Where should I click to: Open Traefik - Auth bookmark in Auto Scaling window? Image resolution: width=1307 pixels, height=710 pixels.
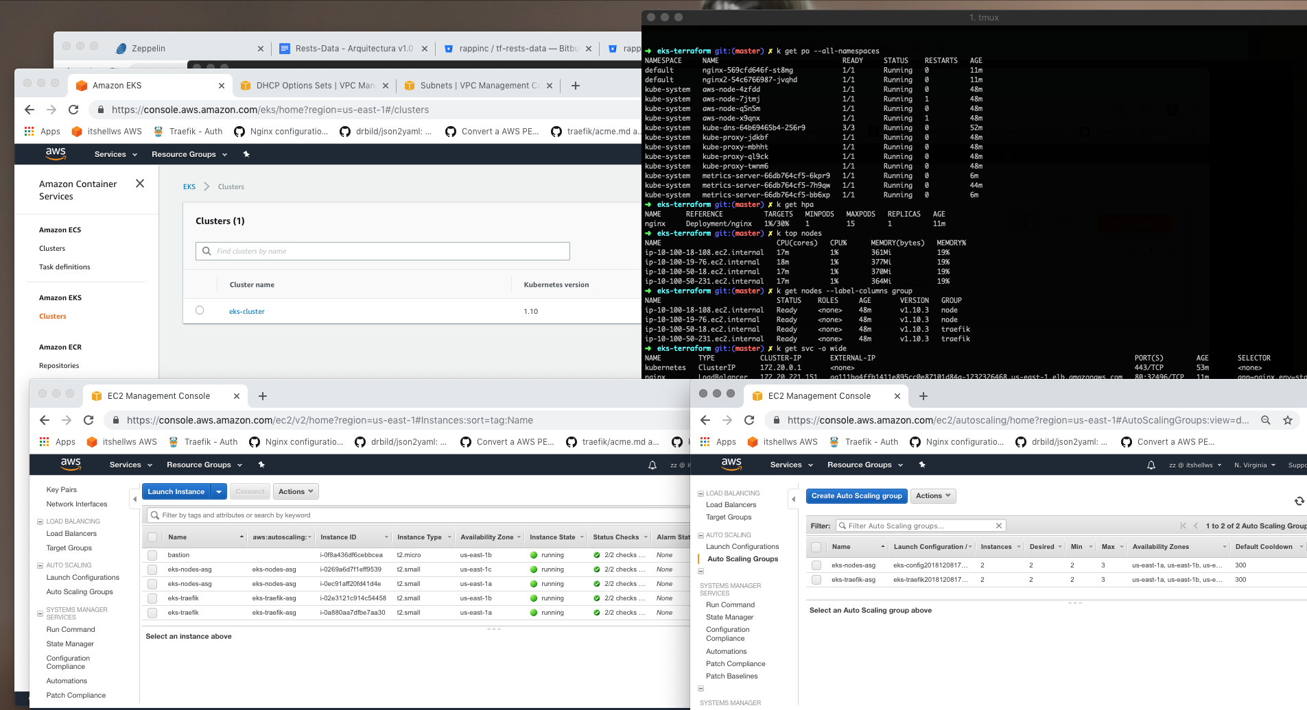864,442
